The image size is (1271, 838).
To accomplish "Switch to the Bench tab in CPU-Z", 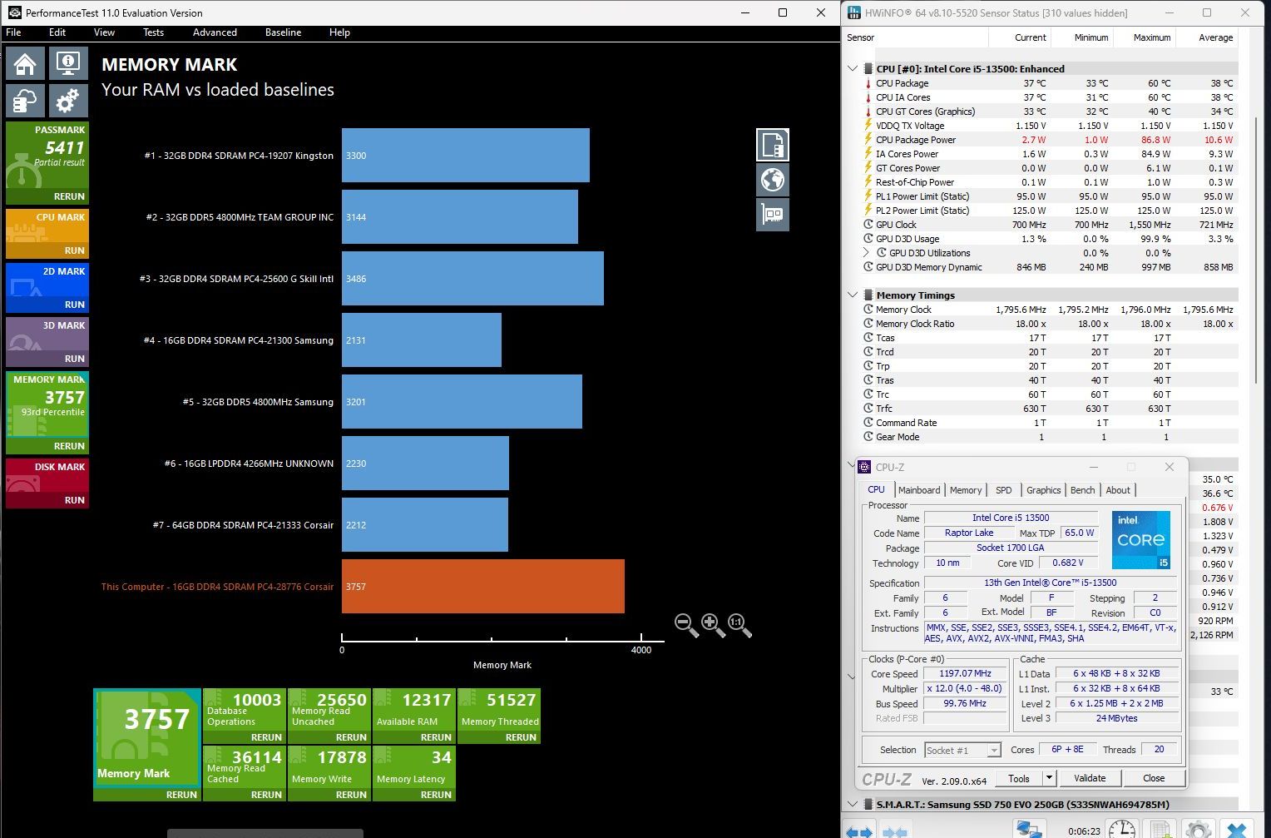I will (x=1082, y=490).
